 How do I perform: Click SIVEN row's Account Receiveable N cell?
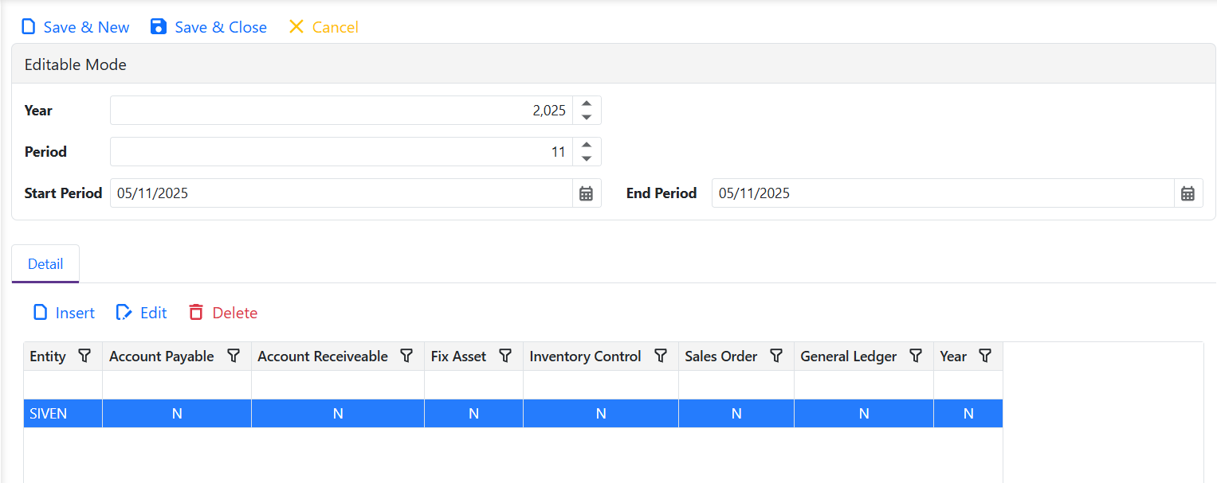[x=338, y=414]
